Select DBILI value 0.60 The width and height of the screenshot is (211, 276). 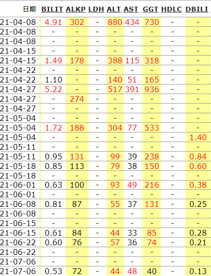(198, 166)
